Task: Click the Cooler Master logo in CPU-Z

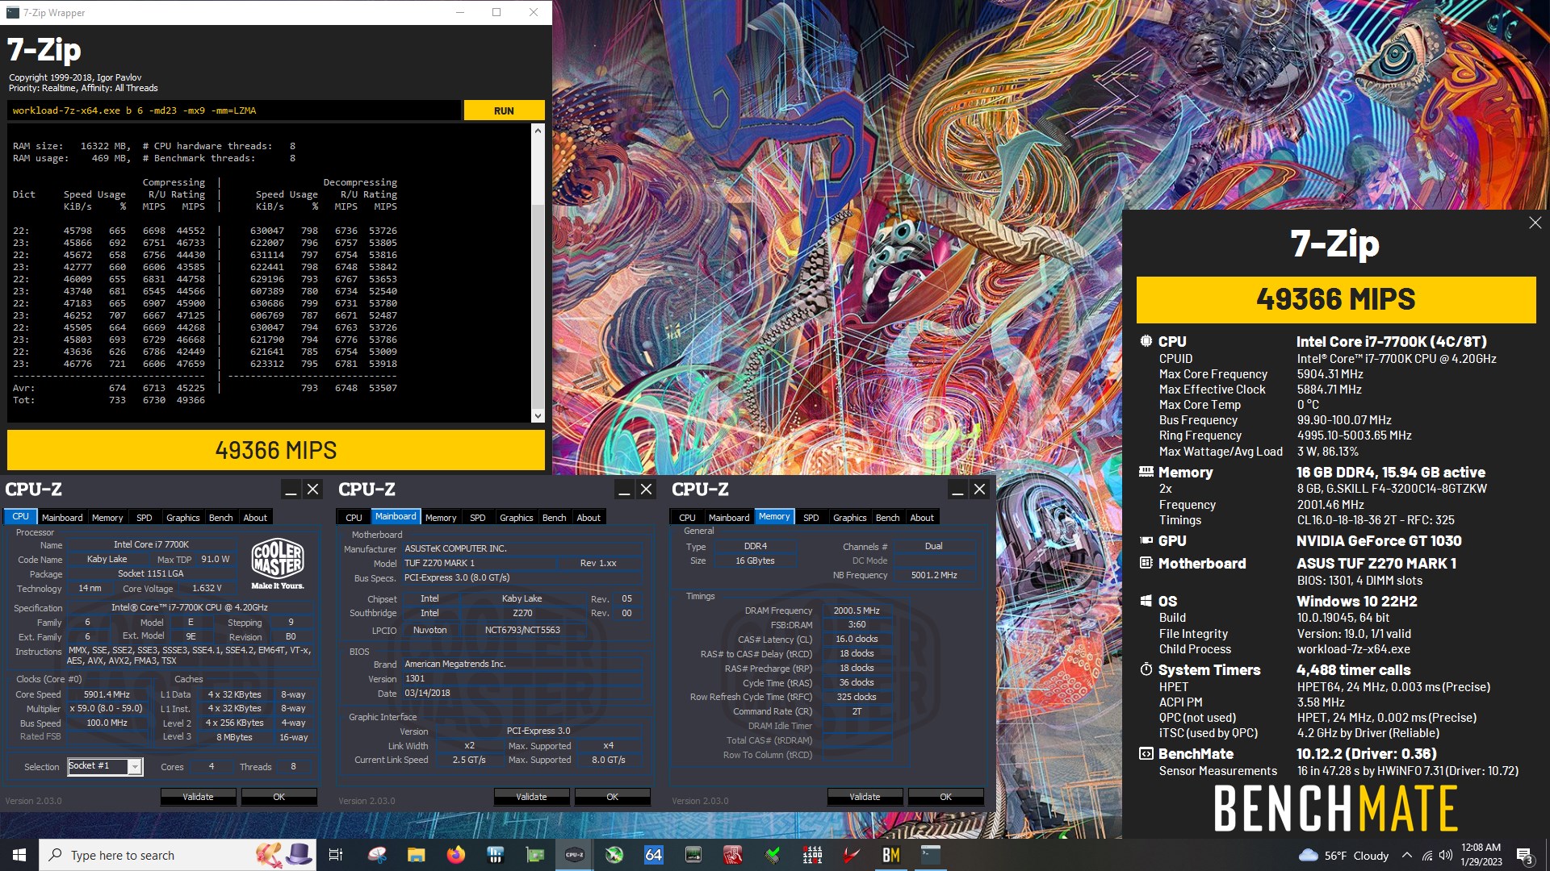Action: pos(278,564)
